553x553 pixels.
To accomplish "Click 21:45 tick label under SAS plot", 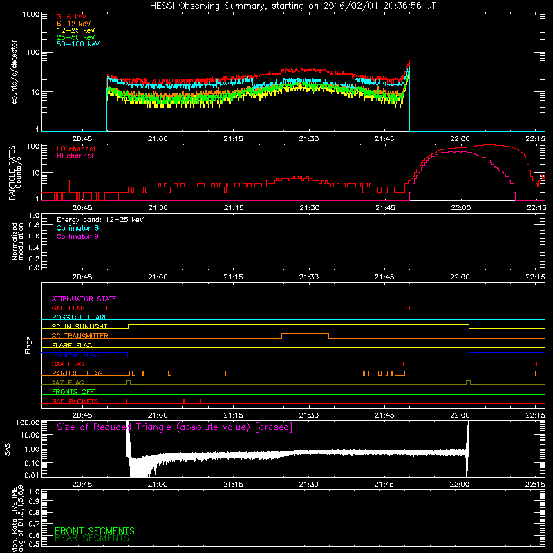I will click(384, 485).
